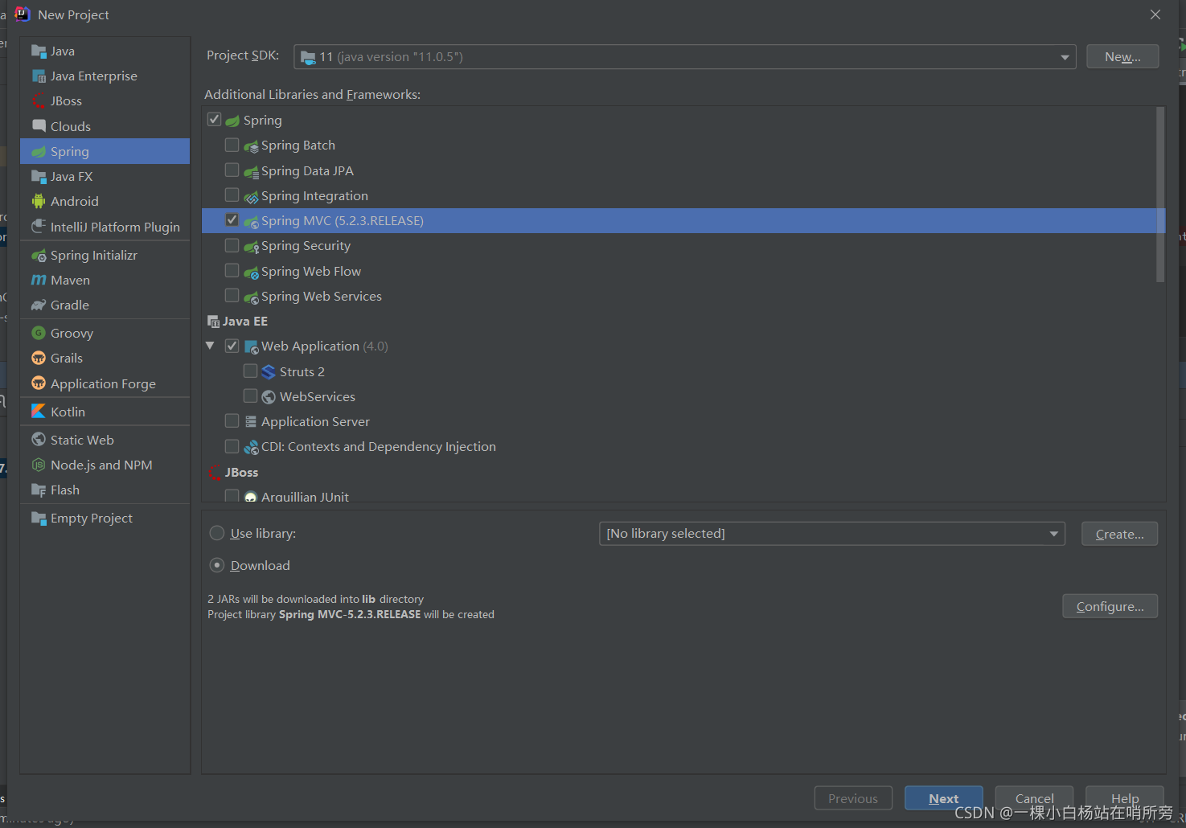Click the Kotlin logo icon
The width and height of the screenshot is (1186, 828).
pyautogui.click(x=39, y=412)
